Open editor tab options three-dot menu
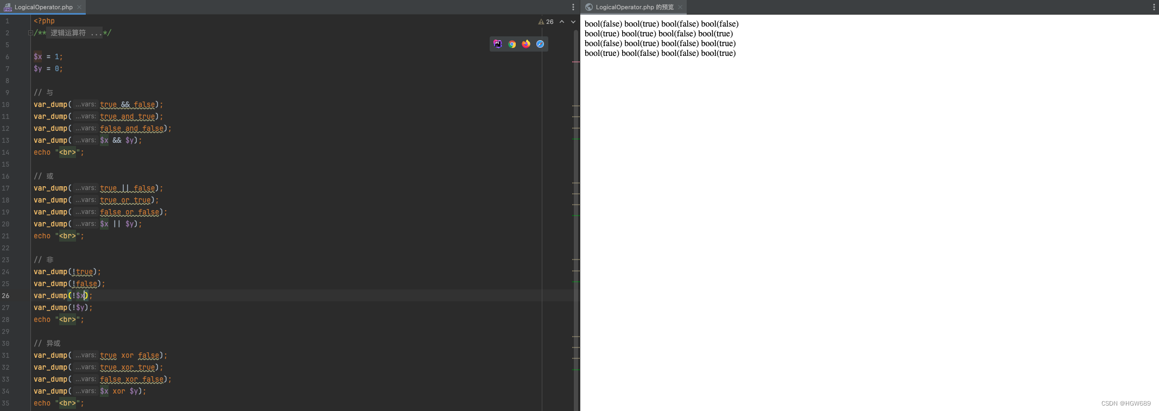Image resolution: width=1159 pixels, height=411 pixels. (x=573, y=7)
